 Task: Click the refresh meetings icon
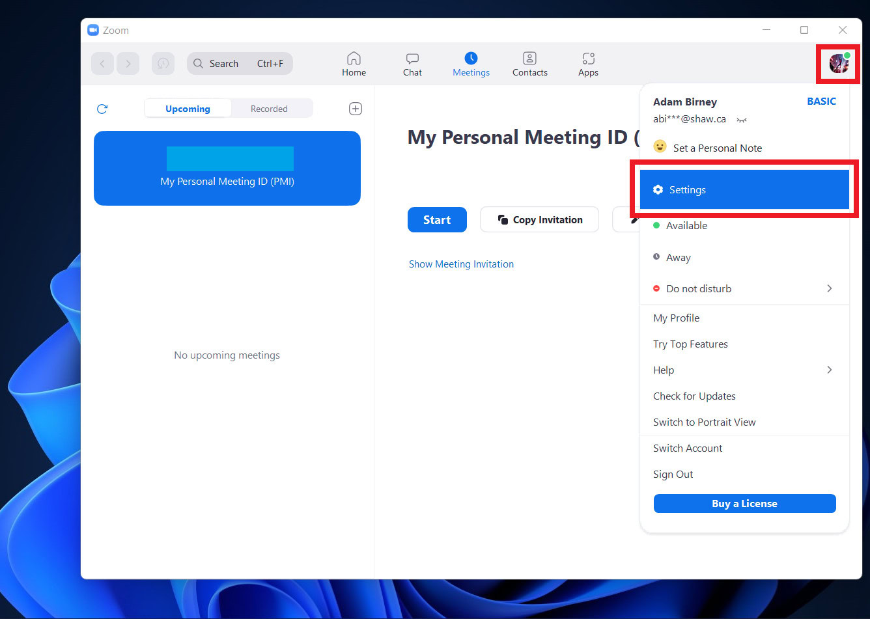(102, 109)
